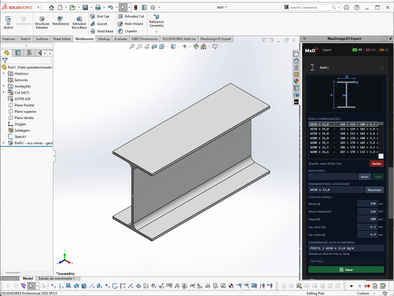Select profile W200 x 26,6

[x=344, y=152]
